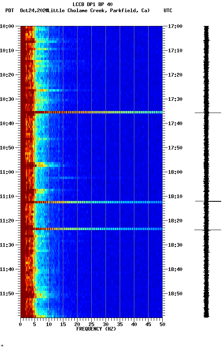
Task: Click the "18:20" UTC axis label
Action: 175,221
